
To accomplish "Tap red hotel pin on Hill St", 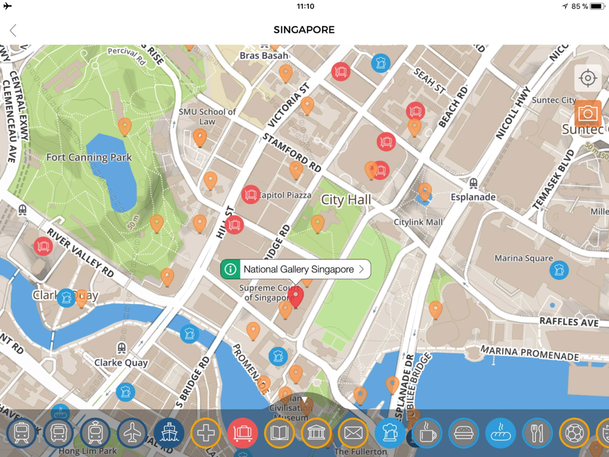I will coord(234,224).
